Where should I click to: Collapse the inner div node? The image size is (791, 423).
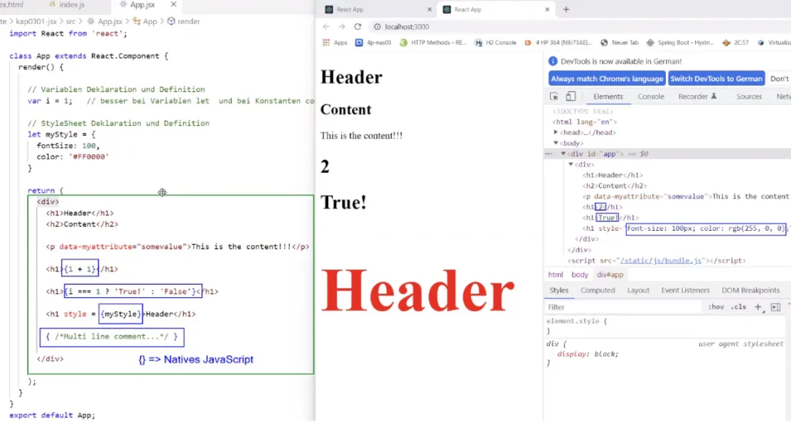tap(571, 164)
